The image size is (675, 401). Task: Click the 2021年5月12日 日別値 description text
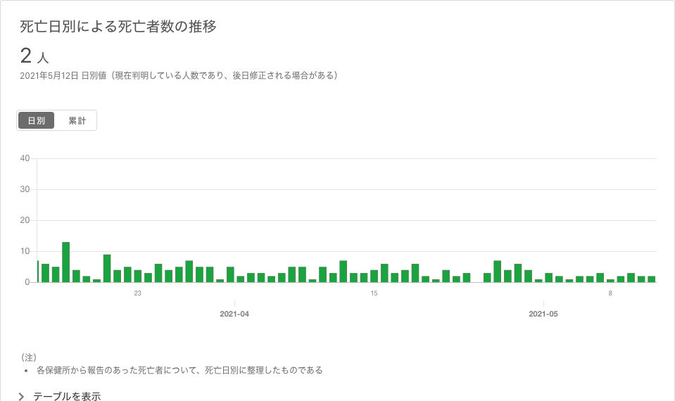pyautogui.click(x=179, y=75)
